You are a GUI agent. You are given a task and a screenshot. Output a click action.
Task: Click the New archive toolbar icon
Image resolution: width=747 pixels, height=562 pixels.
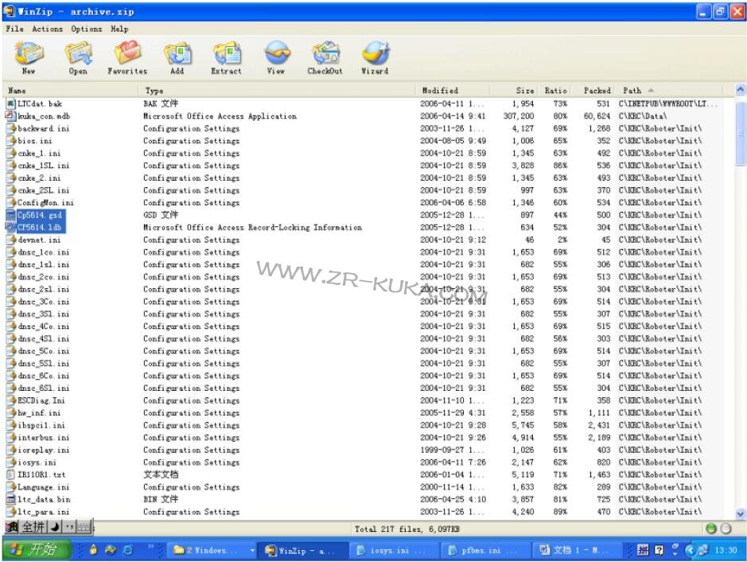pos(29,58)
